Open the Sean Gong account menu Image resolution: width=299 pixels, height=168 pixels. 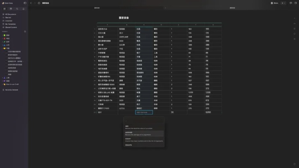(x=8, y=3)
